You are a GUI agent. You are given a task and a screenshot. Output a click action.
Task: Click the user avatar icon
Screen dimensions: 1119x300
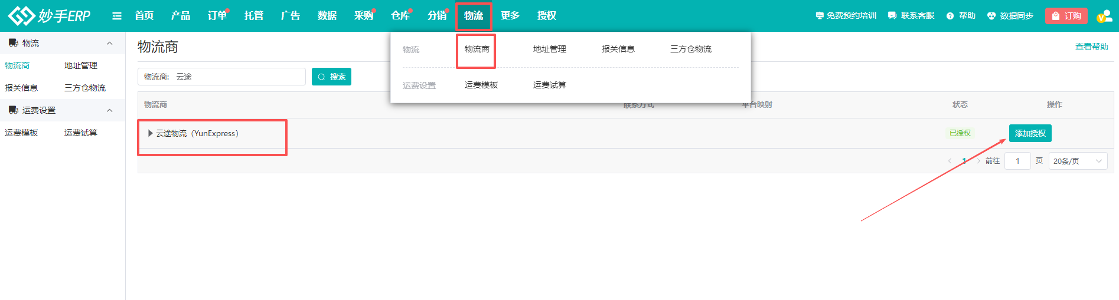click(x=1104, y=16)
